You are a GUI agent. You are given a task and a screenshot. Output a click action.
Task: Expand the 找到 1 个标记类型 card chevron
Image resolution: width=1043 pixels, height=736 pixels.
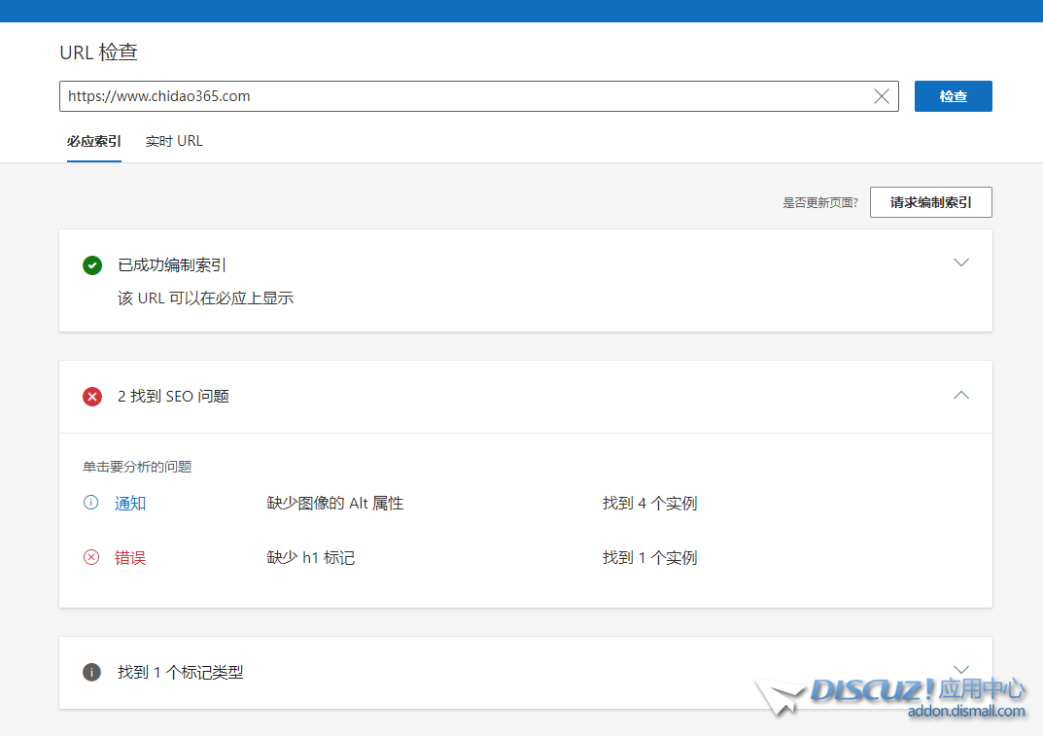click(x=961, y=669)
